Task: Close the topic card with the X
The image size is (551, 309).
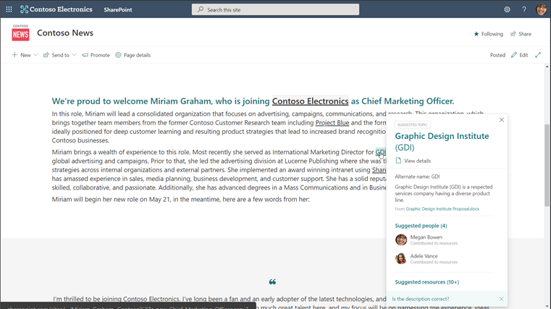Action: [502, 119]
